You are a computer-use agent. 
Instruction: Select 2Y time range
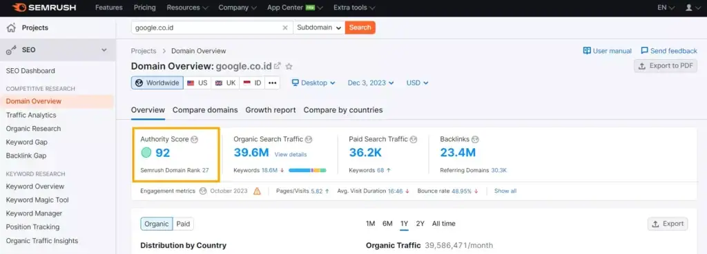pos(420,224)
